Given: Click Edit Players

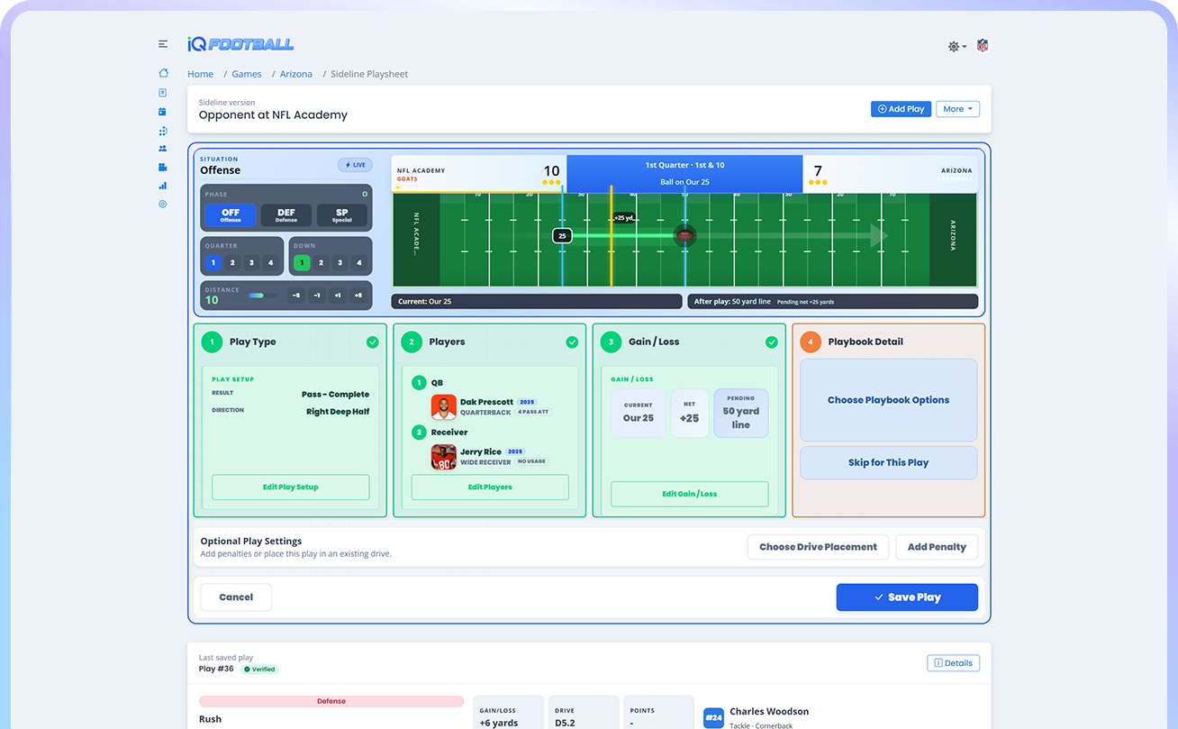Looking at the screenshot, I should click(x=490, y=488).
